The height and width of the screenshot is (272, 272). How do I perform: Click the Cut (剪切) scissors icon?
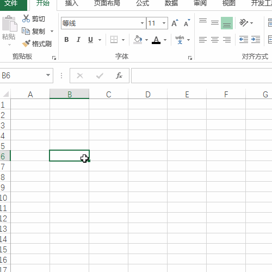(x=26, y=18)
